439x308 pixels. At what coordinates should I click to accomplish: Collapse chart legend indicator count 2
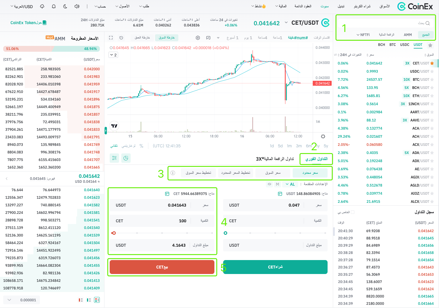click(113, 55)
